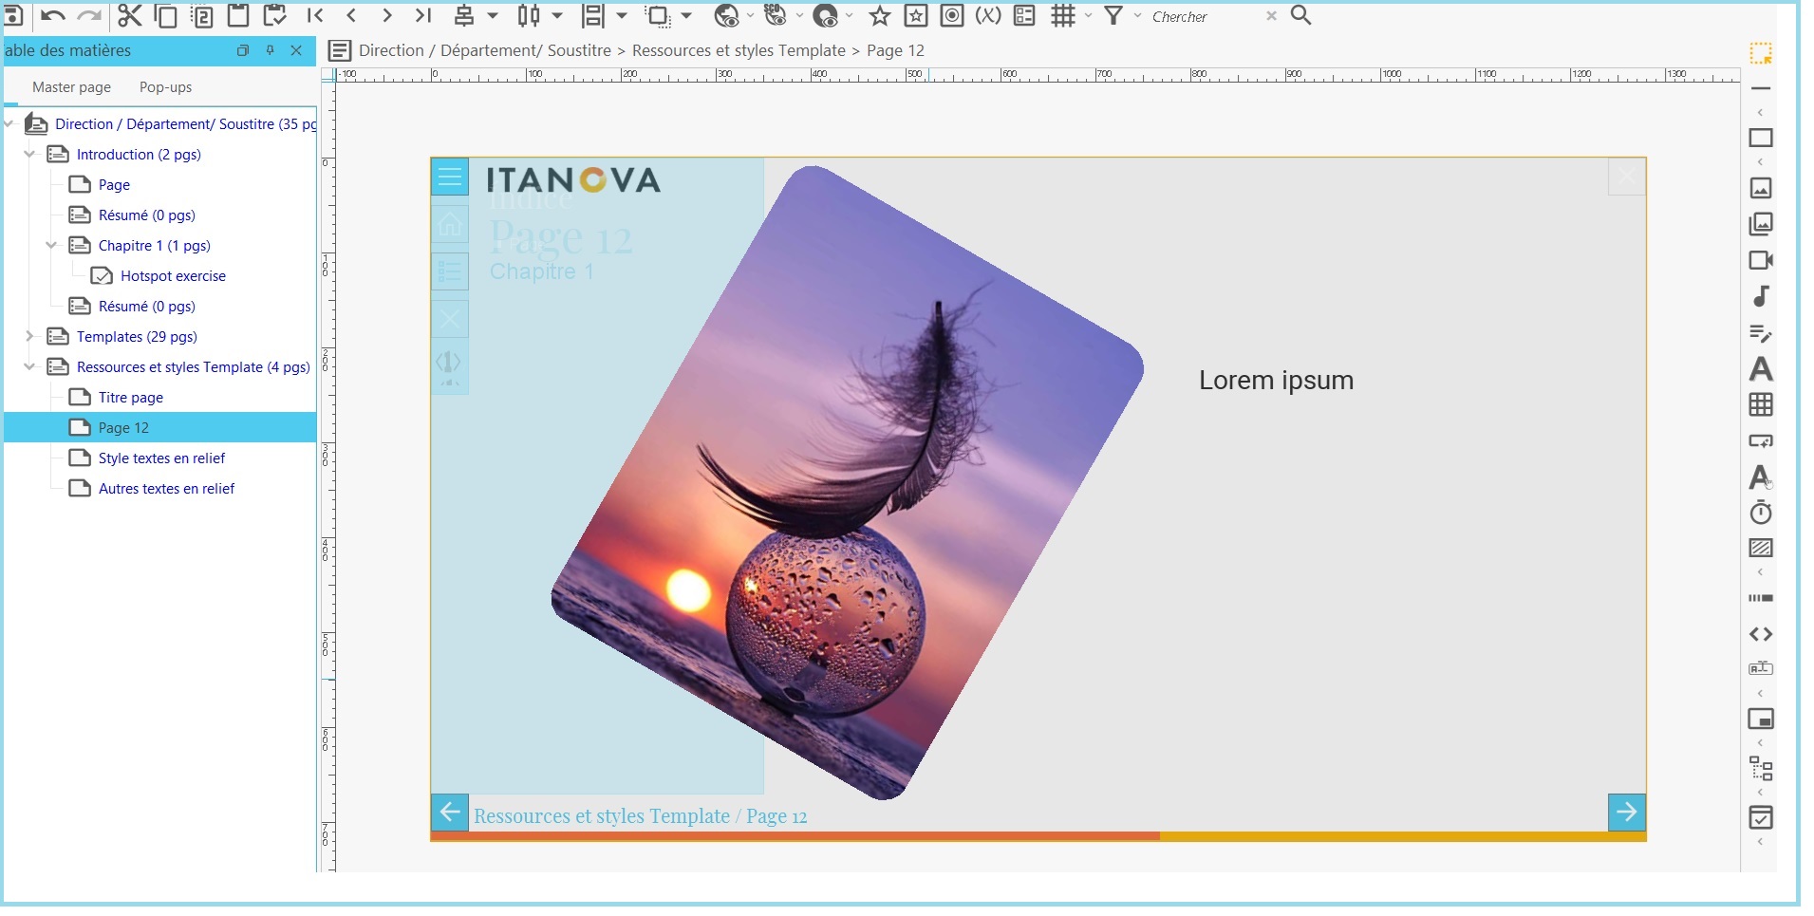Open the Pop-ups tab

[x=165, y=87]
